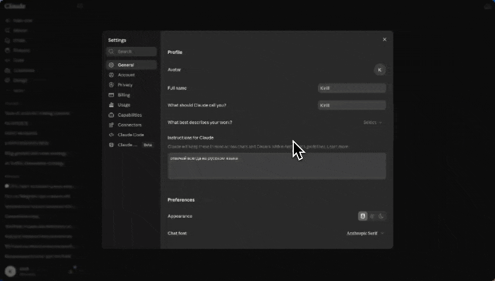Click the Full name field containing Kirill
The height and width of the screenshot is (281, 495).
[x=352, y=88]
